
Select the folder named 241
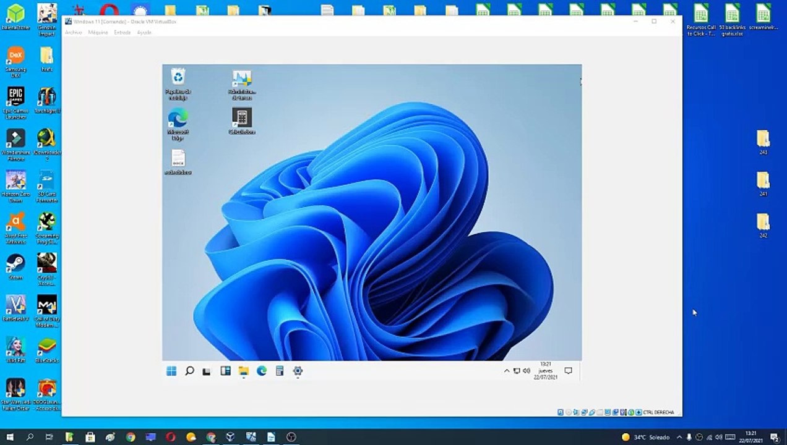point(763,184)
